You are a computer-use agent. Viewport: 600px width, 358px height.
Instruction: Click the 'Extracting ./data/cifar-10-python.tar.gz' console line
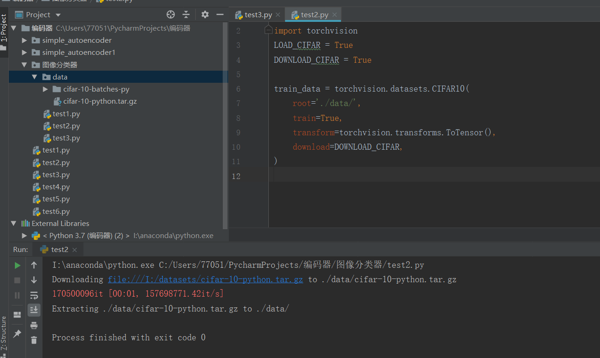(171, 309)
